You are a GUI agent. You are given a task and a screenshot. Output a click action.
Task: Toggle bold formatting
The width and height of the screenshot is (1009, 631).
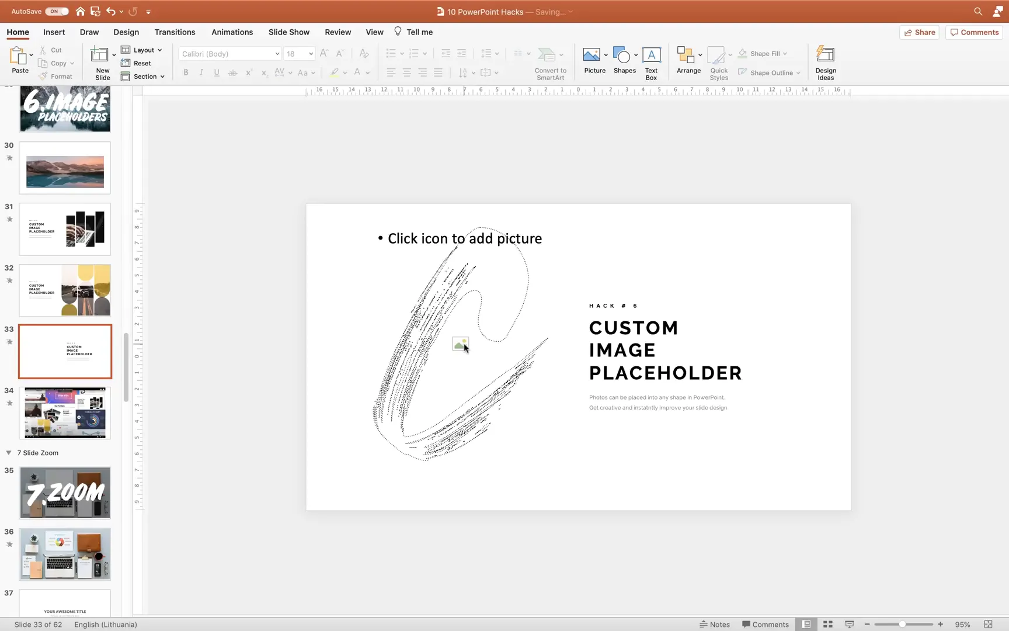coord(186,72)
